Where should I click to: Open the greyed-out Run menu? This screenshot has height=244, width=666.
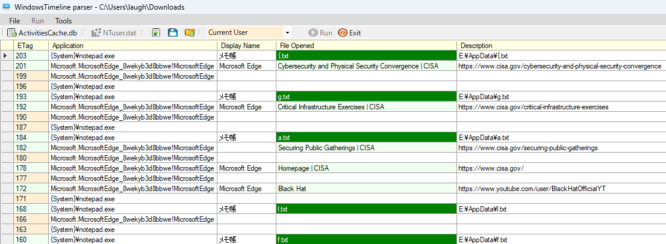pos(37,21)
